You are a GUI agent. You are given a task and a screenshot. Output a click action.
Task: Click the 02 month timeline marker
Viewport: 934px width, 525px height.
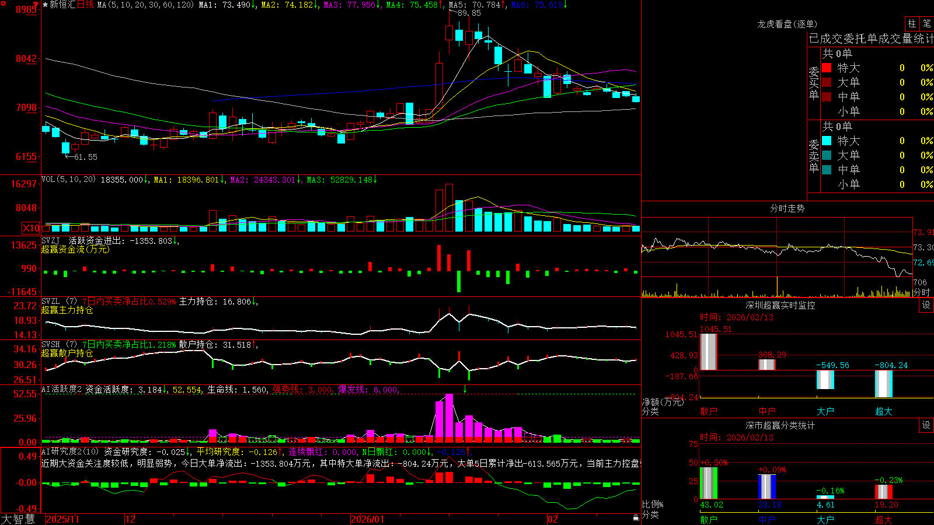coord(553,519)
